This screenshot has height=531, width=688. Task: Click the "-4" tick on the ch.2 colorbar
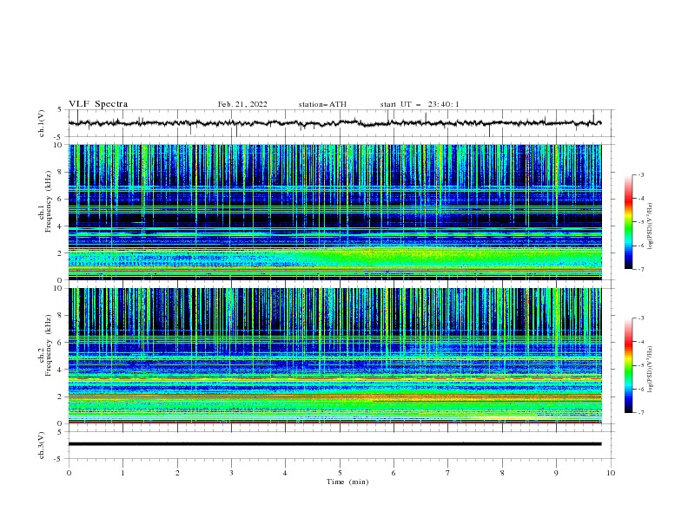click(x=640, y=342)
